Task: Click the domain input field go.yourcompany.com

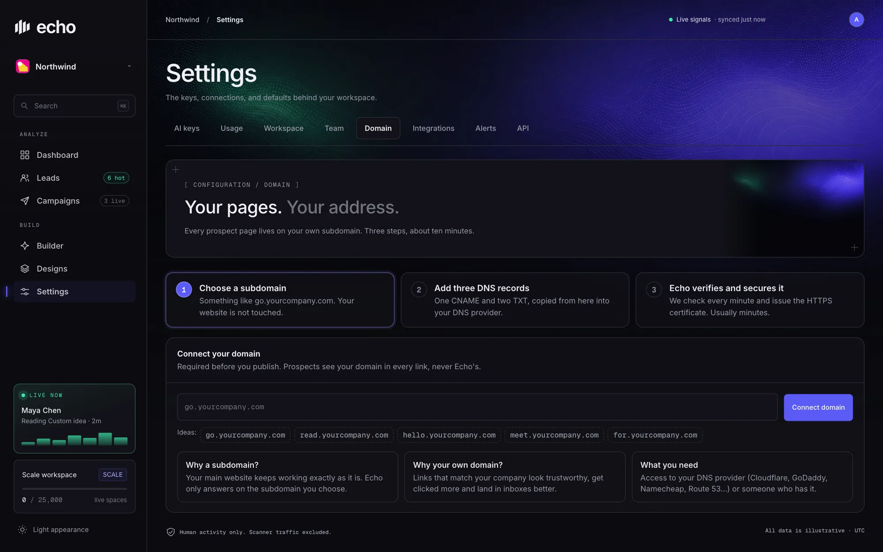Action: 477,407
